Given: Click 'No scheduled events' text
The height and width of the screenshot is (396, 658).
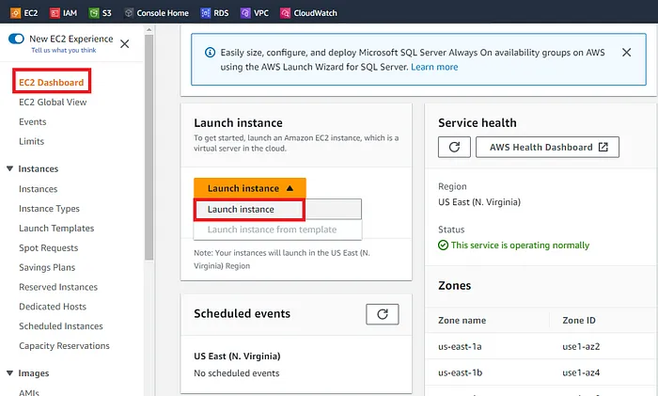Looking at the screenshot, I should click(236, 373).
